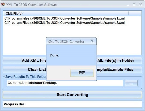Click the dialog title XML To JSON Converter
The width and height of the screenshot is (145, 111).
[x=66, y=42]
